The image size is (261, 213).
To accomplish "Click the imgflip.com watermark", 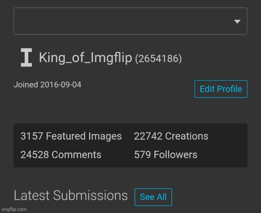I will [14, 209].
